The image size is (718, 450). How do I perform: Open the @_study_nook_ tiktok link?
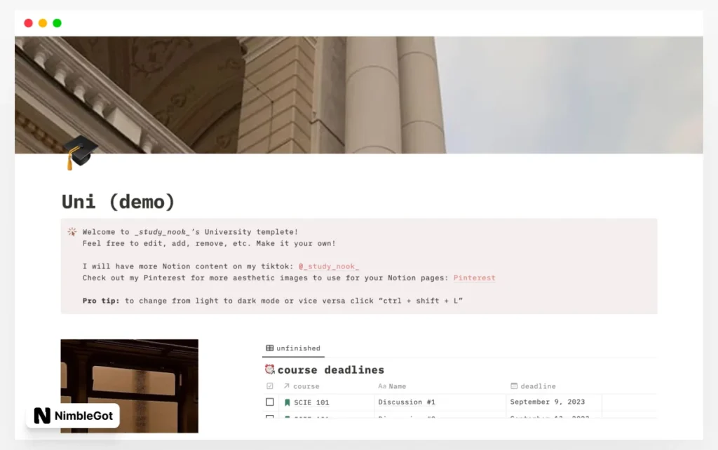click(328, 266)
